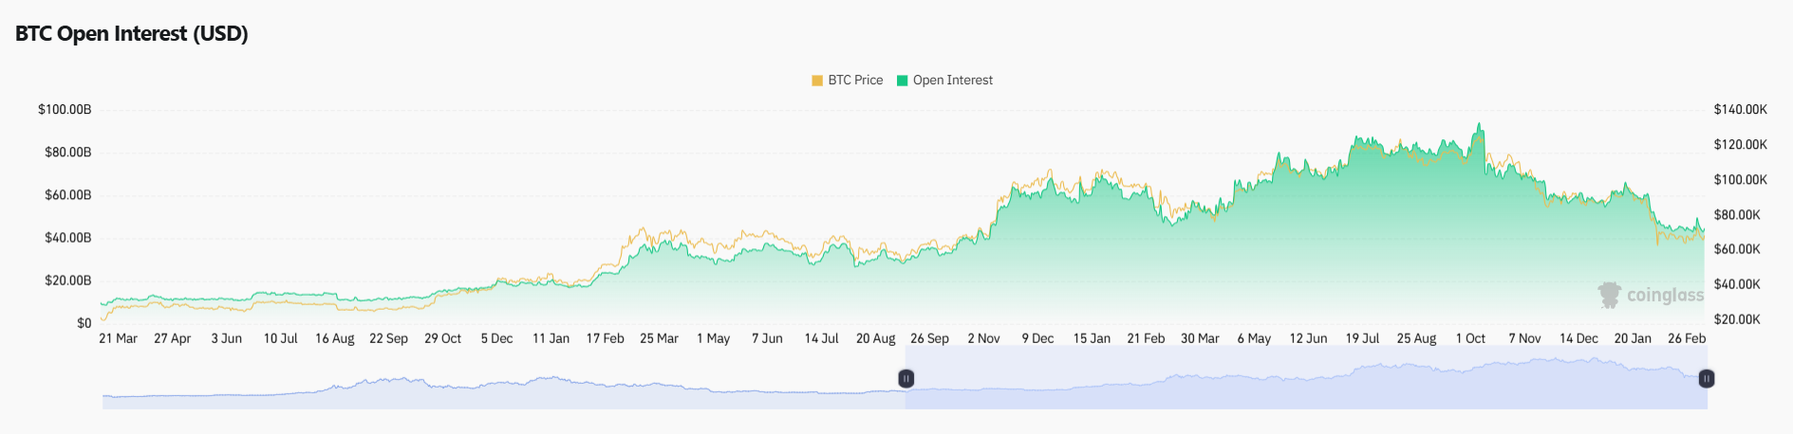Viewport: 1793px width, 434px height.
Task: Click the 7 Jun date label
Action: pos(768,338)
